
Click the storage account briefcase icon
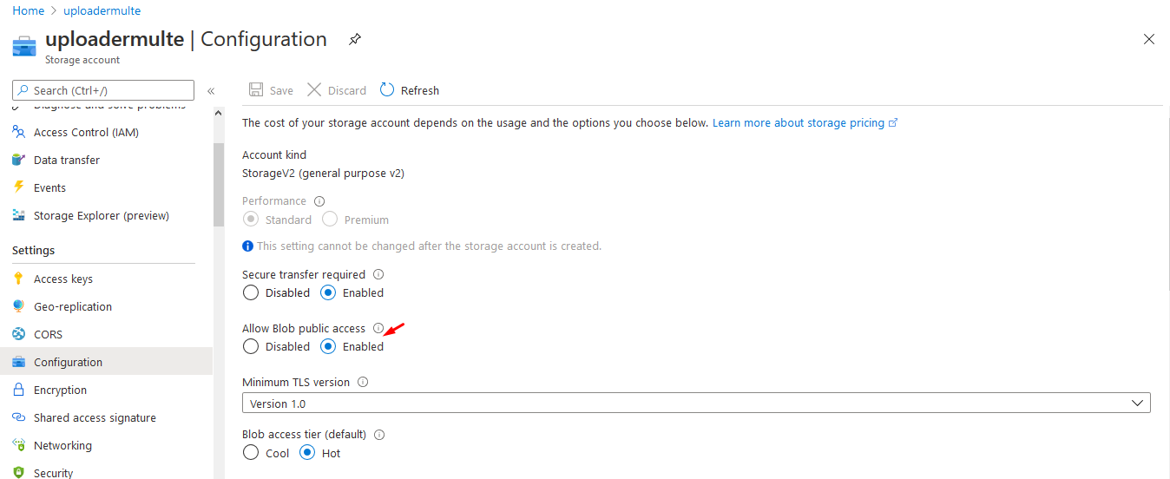[x=24, y=46]
